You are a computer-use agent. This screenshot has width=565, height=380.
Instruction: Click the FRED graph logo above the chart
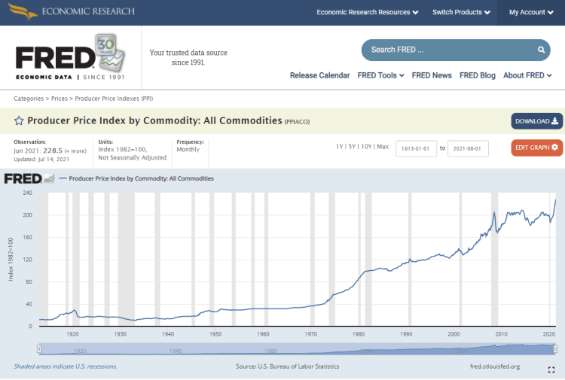click(29, 178)
